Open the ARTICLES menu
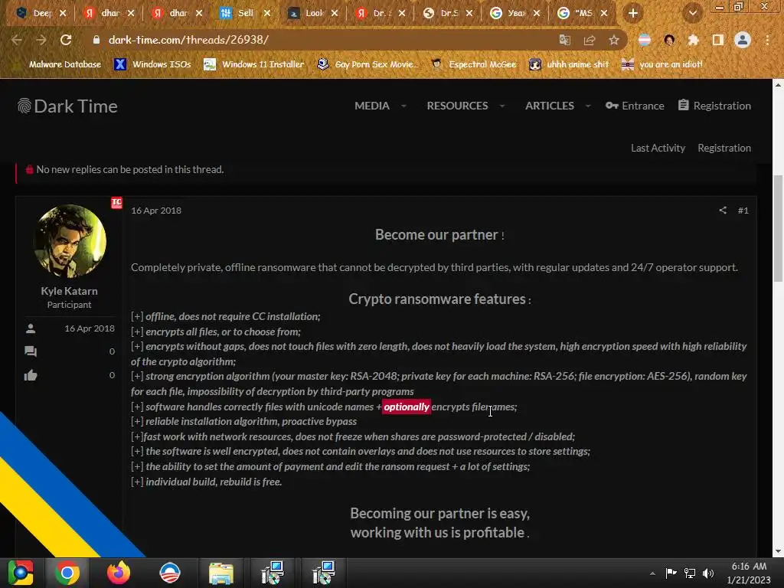The height and width of the screenshot is (588, 784). coord(550,106)
